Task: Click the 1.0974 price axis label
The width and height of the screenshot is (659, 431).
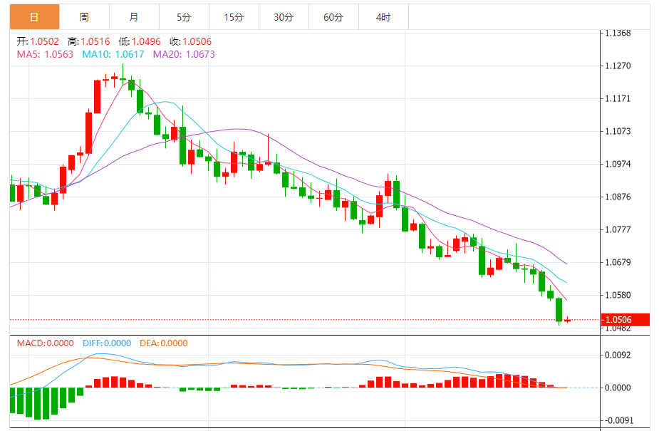Action: [x=618, y=164]
